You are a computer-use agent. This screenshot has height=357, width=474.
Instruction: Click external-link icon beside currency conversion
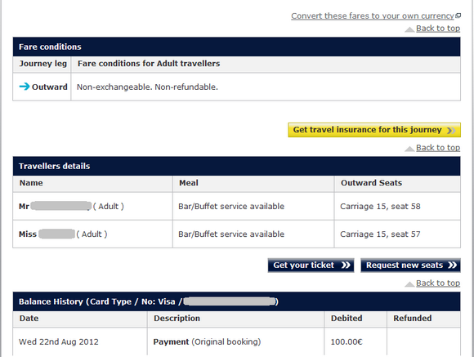tap(458, 16)
